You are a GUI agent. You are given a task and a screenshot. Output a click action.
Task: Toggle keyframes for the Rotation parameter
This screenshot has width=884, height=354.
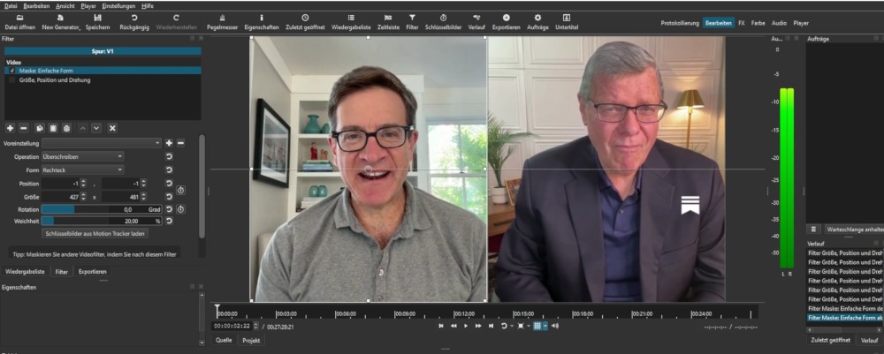tap(180, 209)
